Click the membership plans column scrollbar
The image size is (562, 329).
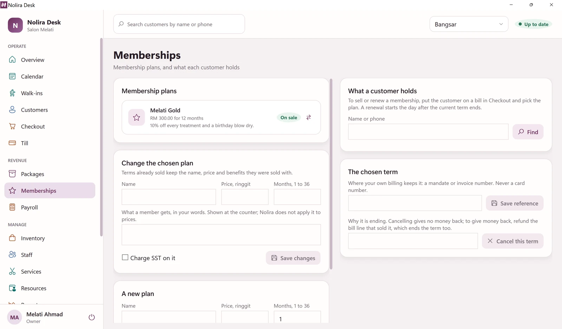[331, 174]
